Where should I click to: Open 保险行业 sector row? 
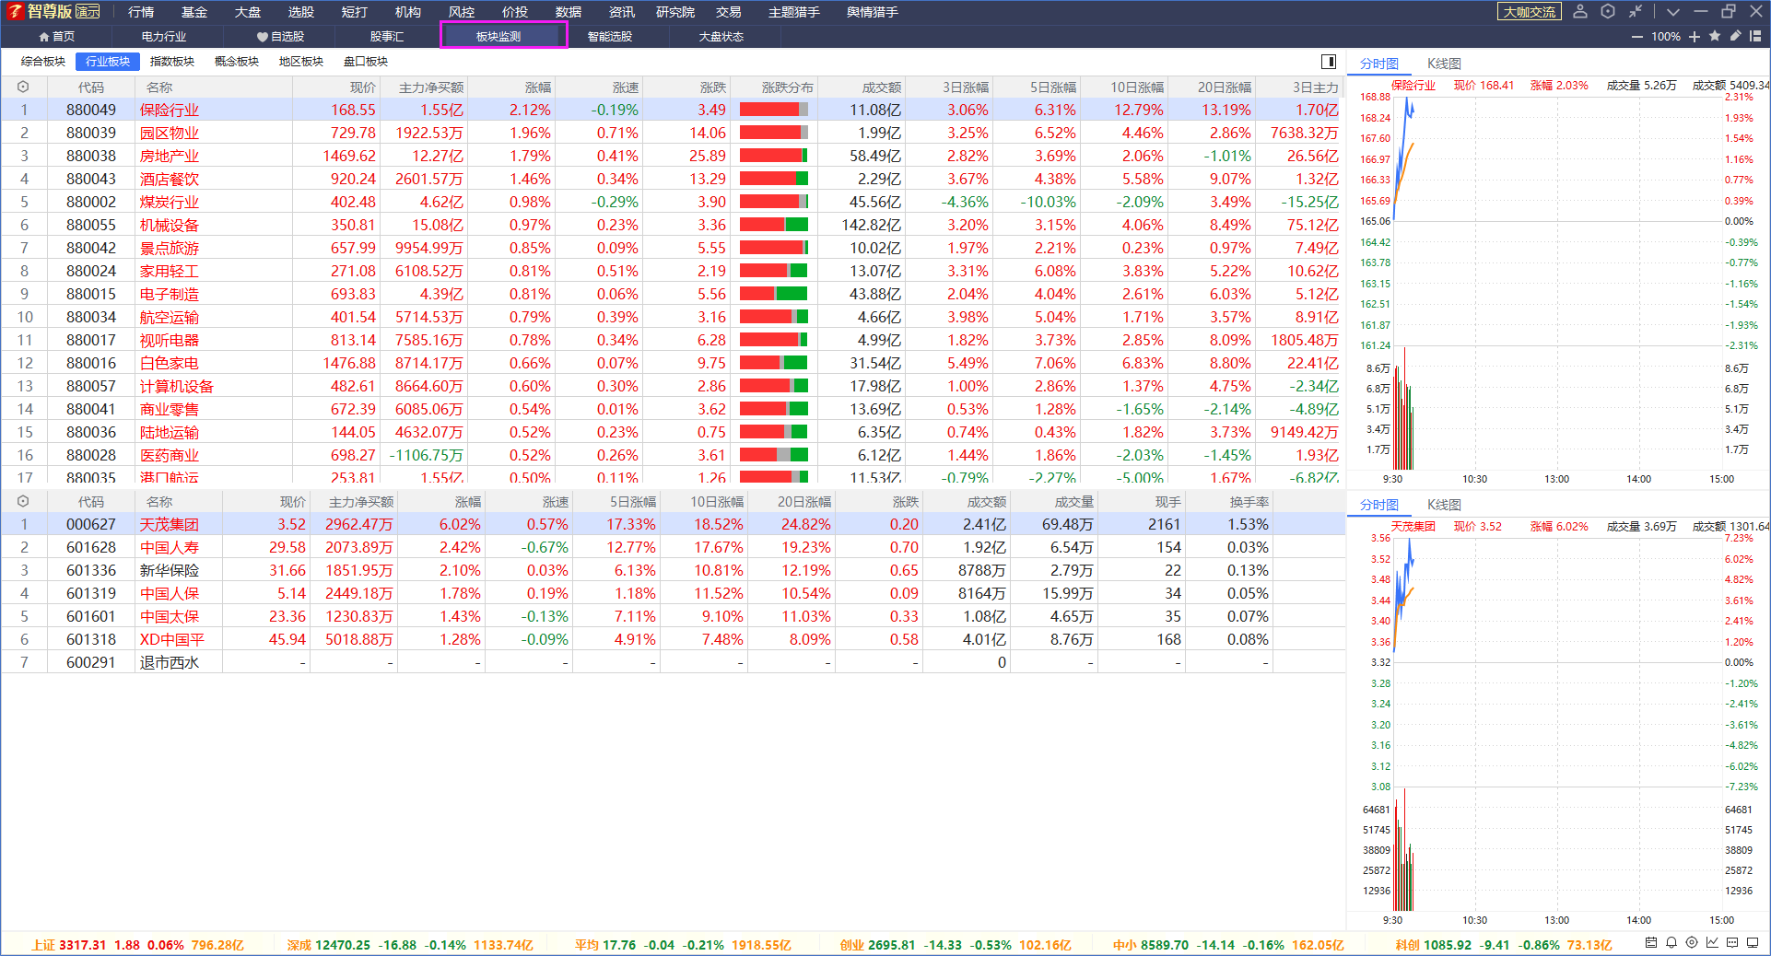click(673, 110)
